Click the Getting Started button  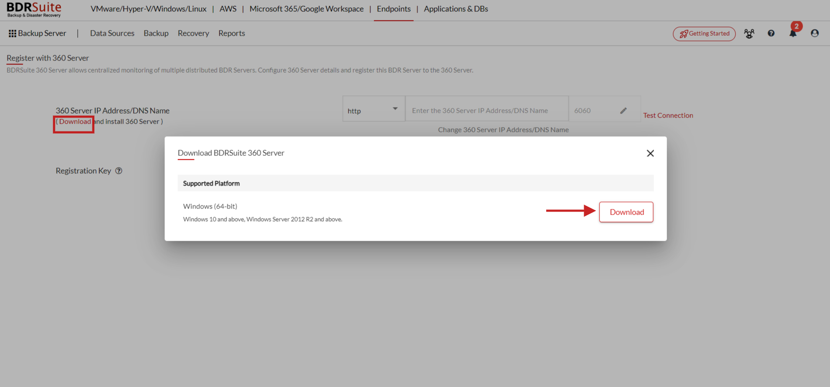point(704,34)
